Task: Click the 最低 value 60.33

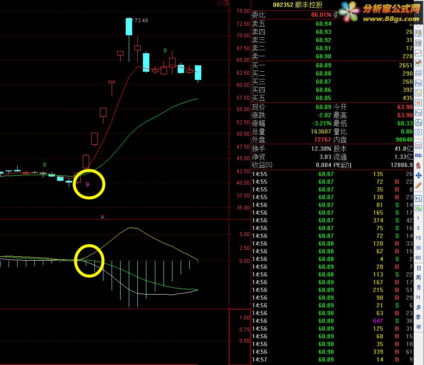Action: [x=405, y=123]
